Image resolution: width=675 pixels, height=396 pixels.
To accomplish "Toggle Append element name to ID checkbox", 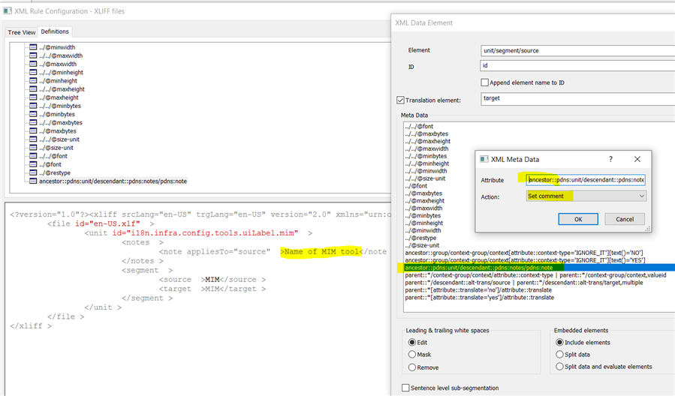I will coord(485,82).
